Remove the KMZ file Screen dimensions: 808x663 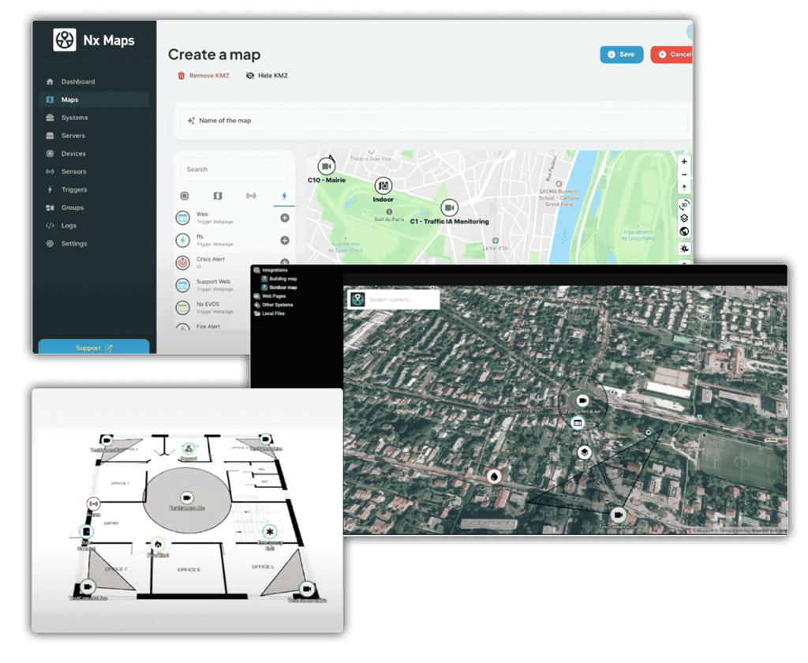click(204, 76)
